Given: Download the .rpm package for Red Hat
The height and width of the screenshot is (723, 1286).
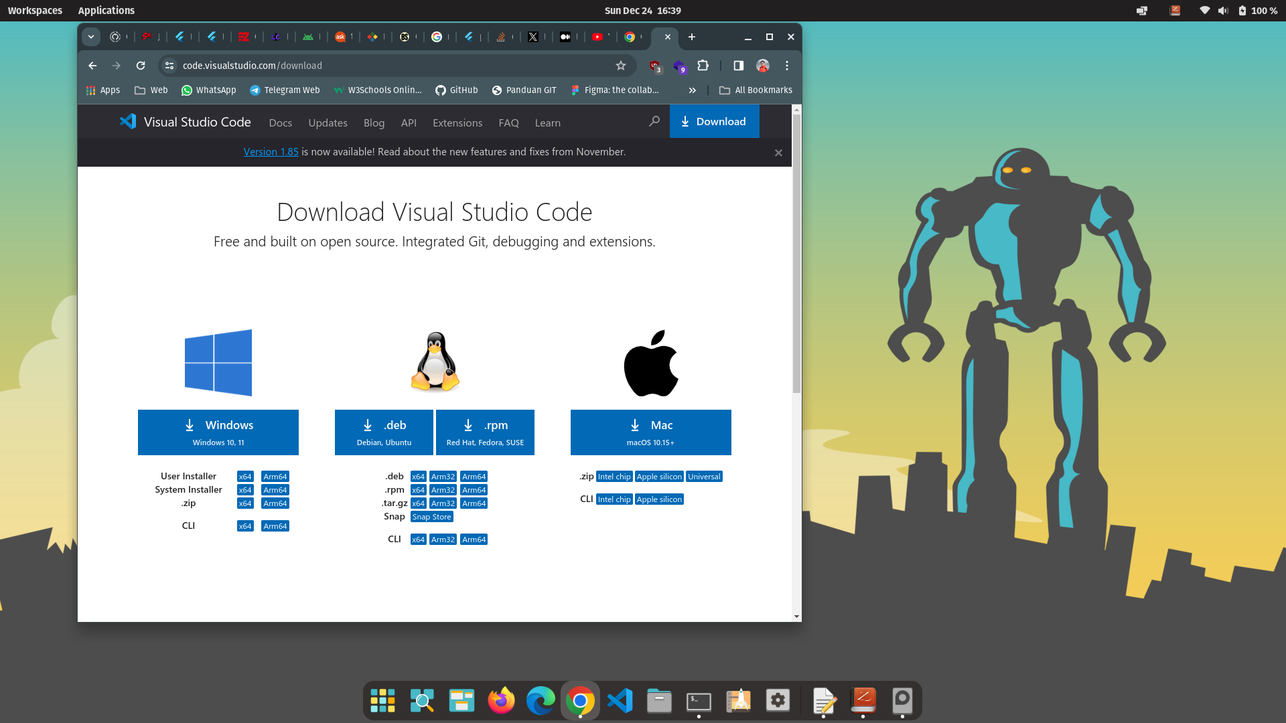Looking at the screenshot, I should [485, 432].
